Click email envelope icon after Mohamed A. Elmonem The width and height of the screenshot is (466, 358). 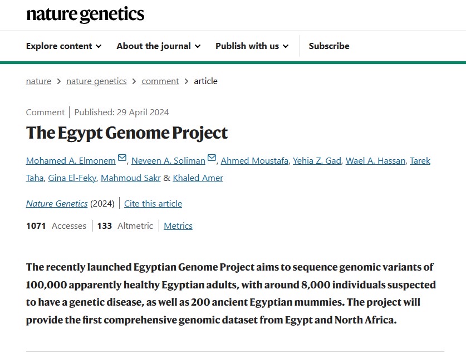(x=122, y=159)
